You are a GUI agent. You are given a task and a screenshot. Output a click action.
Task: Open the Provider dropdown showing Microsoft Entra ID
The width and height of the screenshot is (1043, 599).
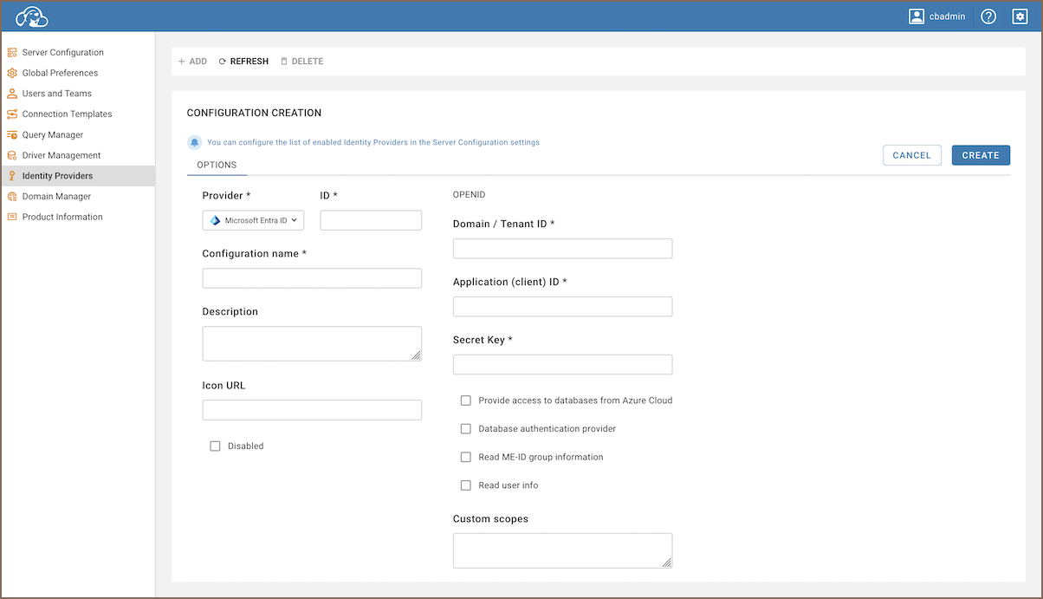tap(253, 221)
